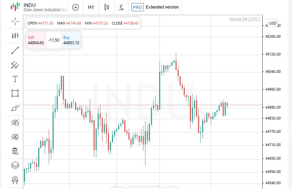The width and height of the screenshot is (292, 189).
Task: Open the USD currency selector
Action: [x=273, y=23]
